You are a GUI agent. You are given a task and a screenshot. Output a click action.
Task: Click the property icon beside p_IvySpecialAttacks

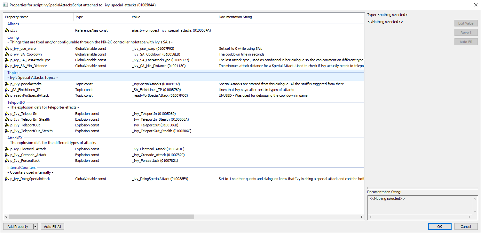(x=7, y=84)
